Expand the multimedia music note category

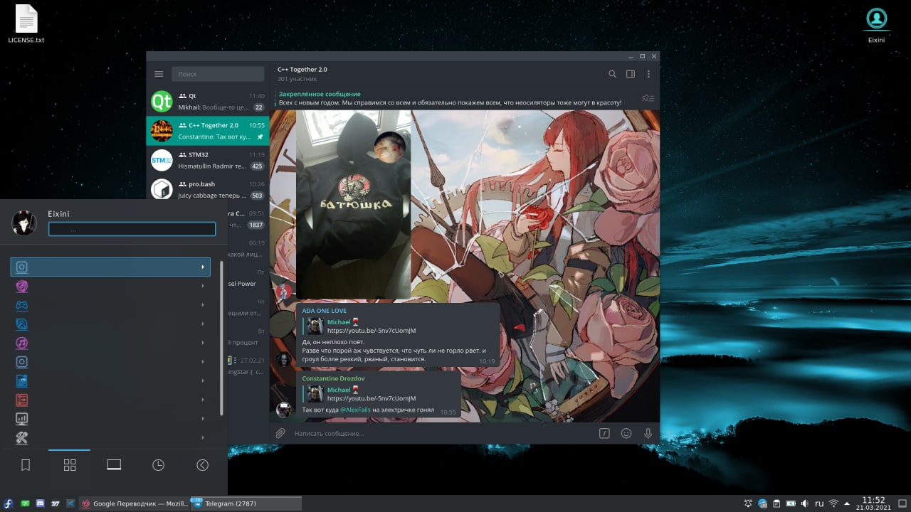110,343
